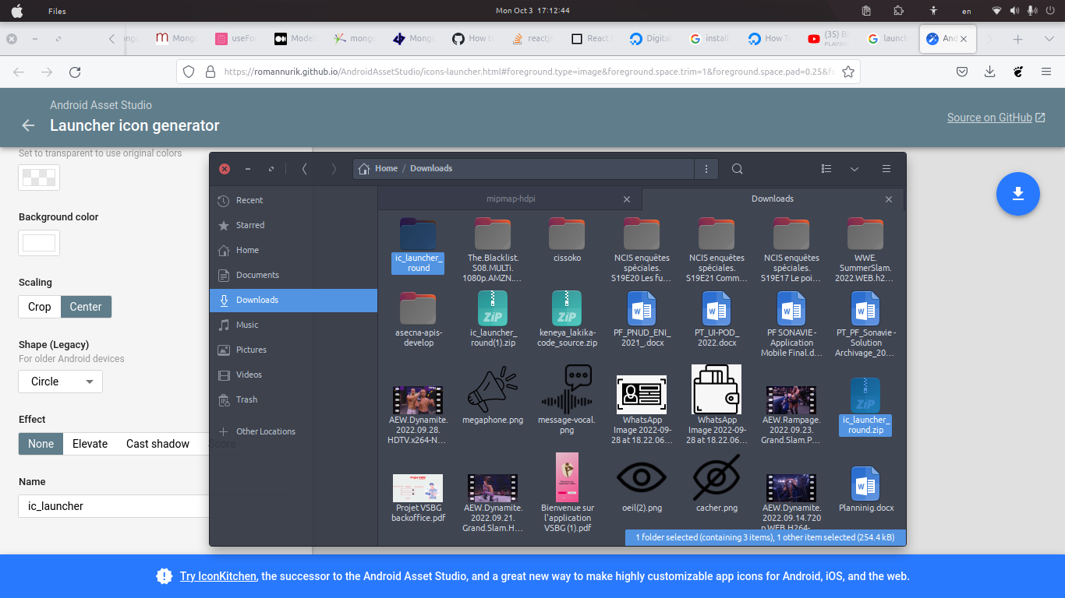Image resolution: width=1065 pixels, height=598 pixels.
Task: Select the keneya_lakika-code_source.zip archive
Action: coord(567,319)
